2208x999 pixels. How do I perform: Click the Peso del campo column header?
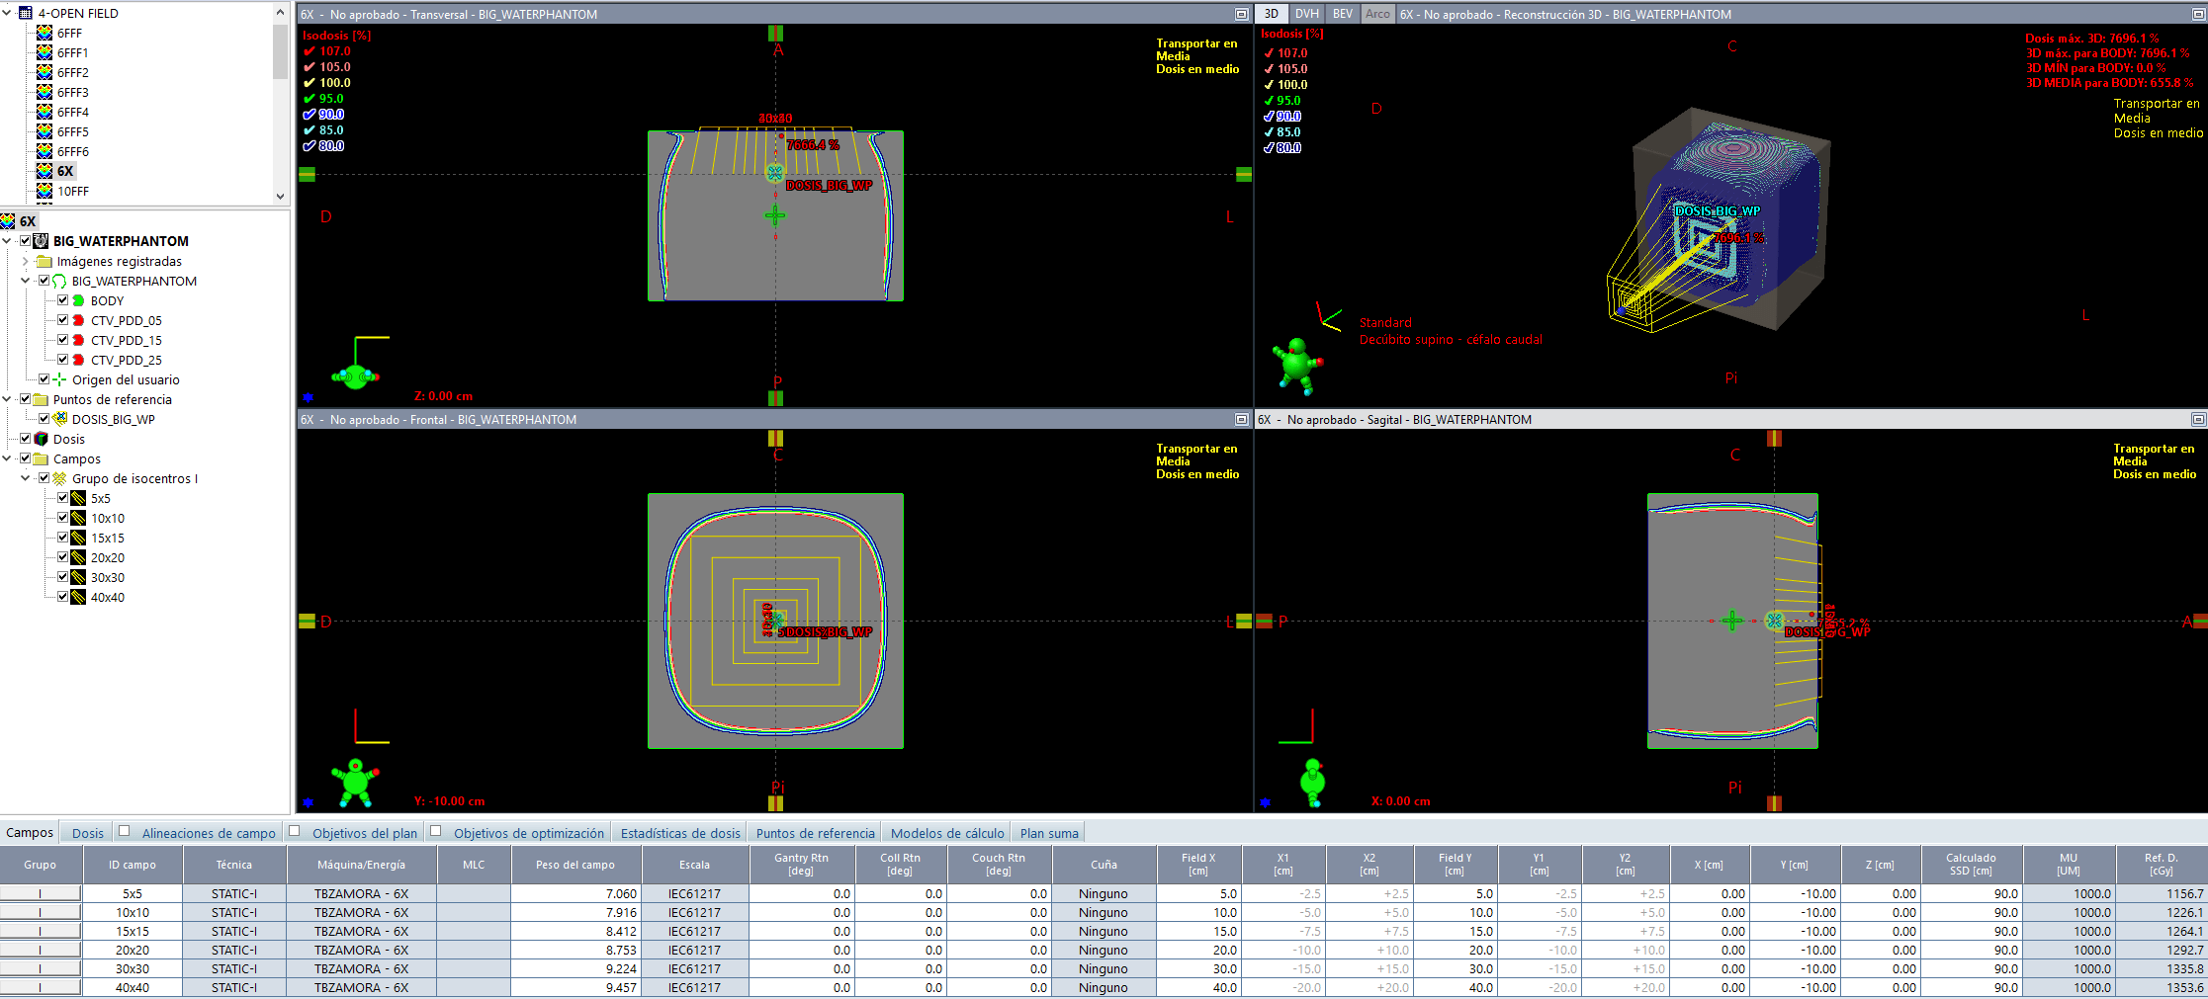pyautogui.click(x=575, y=865)
